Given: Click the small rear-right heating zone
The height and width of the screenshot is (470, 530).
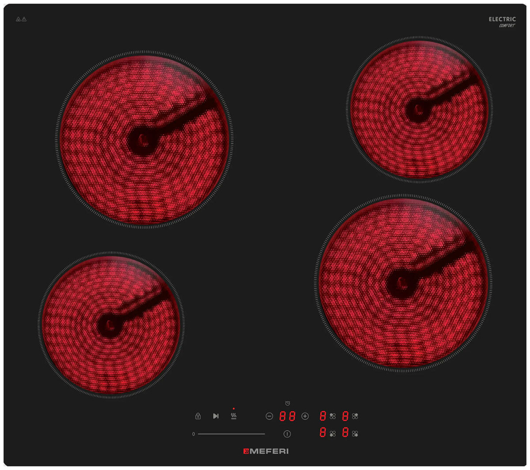Looking at the screenshot, I should tap(419, 110).
